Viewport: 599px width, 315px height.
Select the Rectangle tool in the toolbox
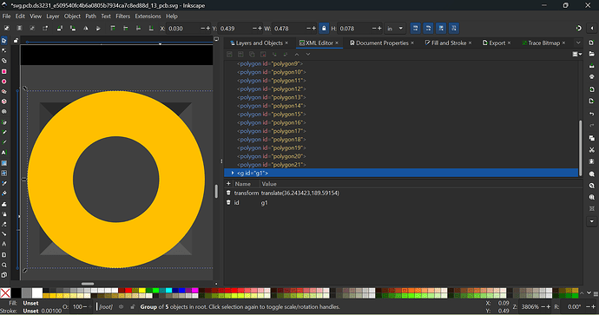[4, 71]
